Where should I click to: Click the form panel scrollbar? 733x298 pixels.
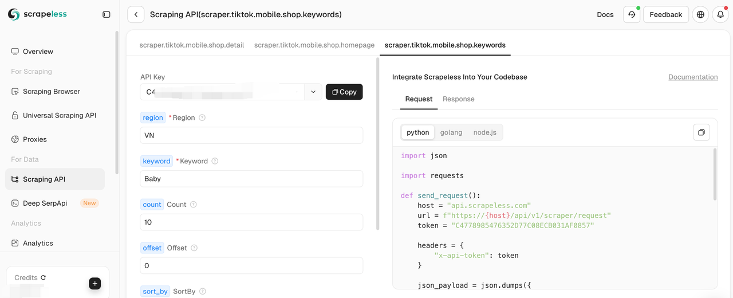tap(377, 143)
